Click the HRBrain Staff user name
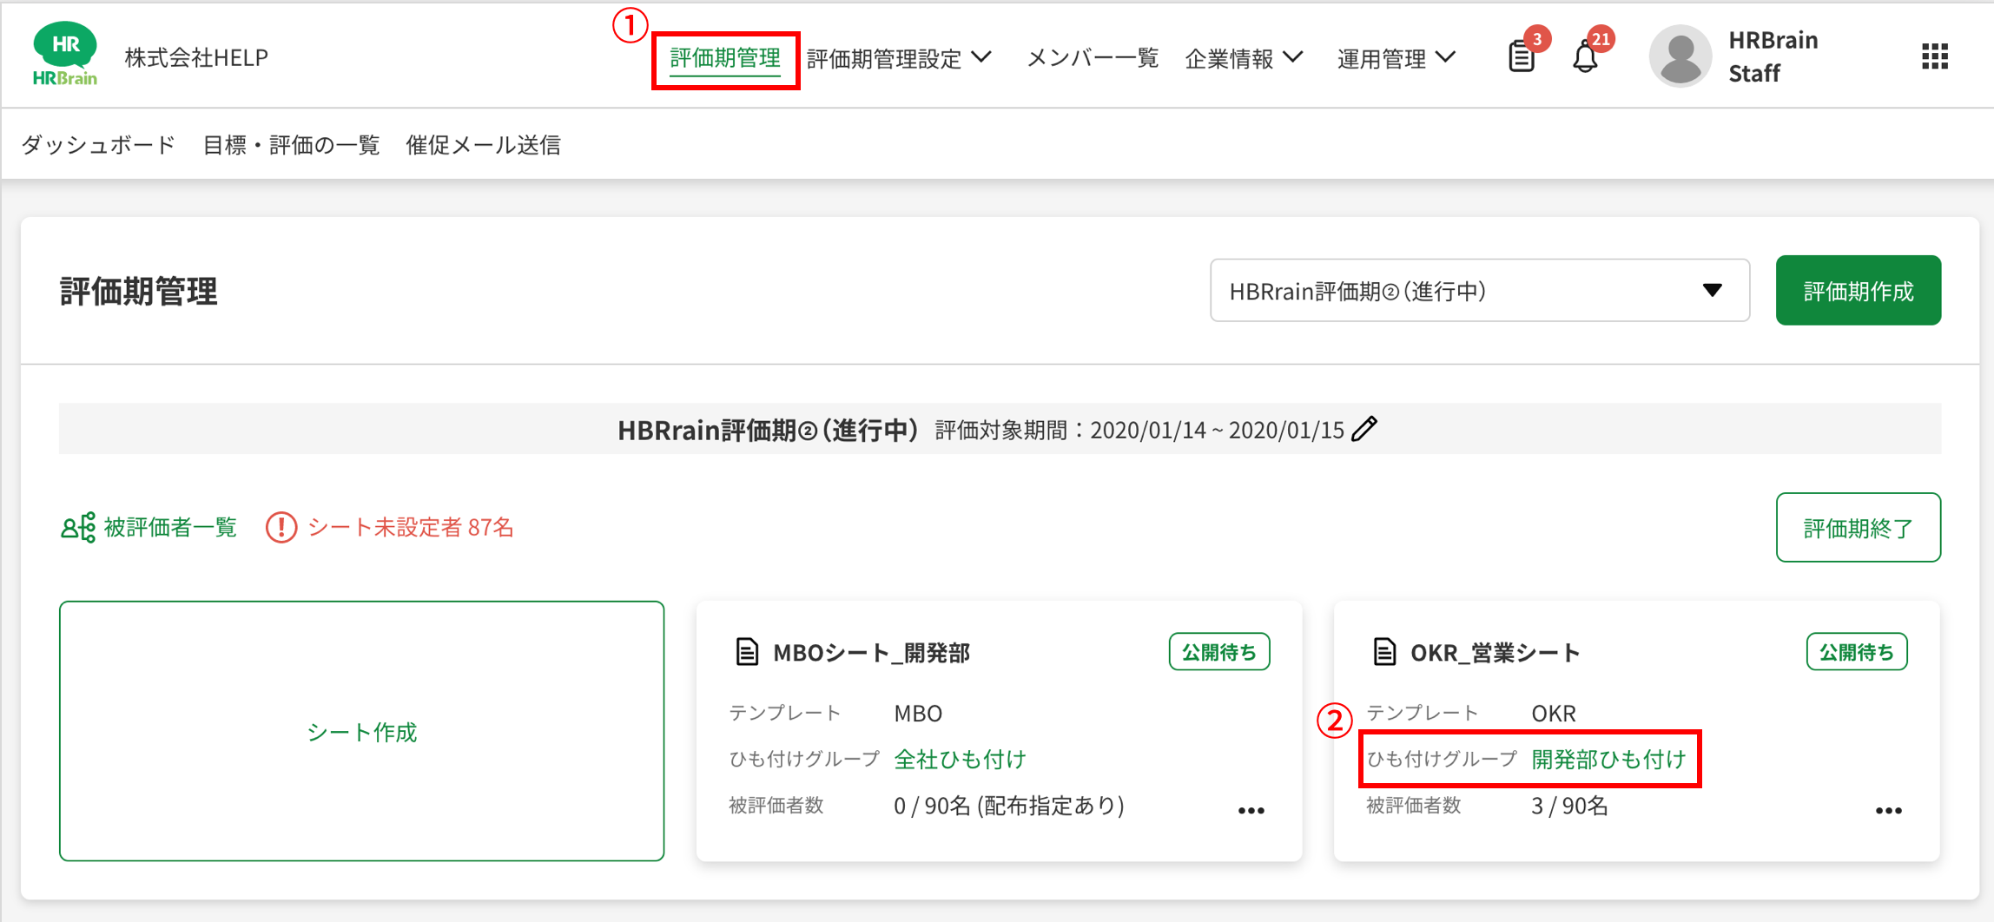1994x922 pixels. pos(1773,56)
